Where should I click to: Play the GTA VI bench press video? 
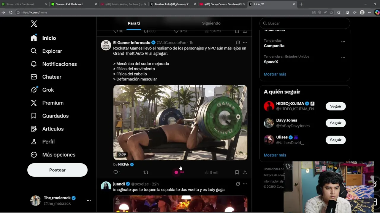(x=180, y=122)
